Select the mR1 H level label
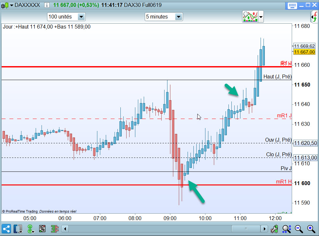 (284, 182)
